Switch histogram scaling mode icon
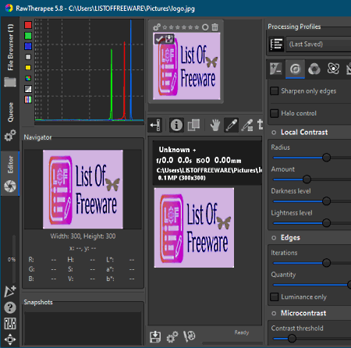The image size is (351, 348). pos(28,89)
